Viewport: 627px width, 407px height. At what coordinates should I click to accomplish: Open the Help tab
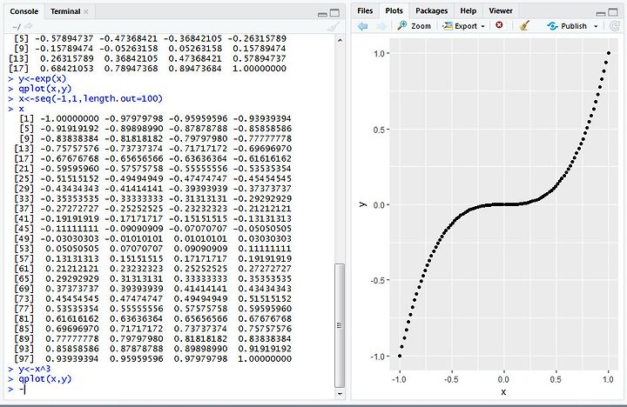[x=468, y=11]
